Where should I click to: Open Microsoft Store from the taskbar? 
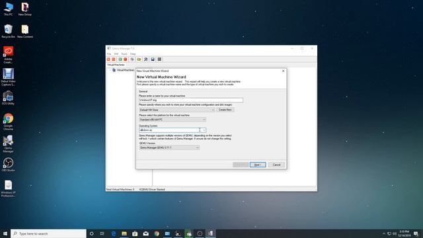point(135,233)
